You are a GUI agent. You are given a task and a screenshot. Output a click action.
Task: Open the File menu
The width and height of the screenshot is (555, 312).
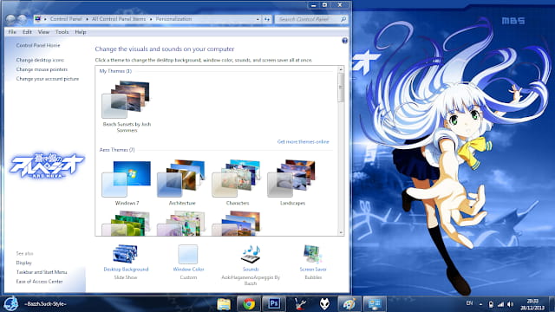12,32
